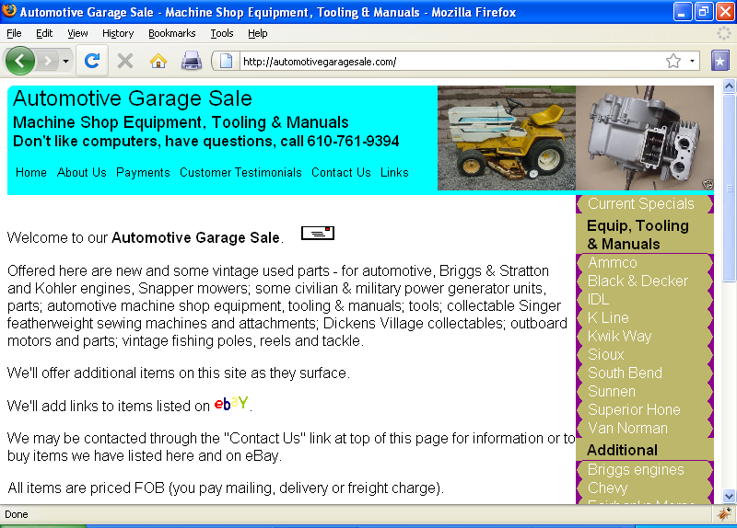Image resolution: width=737 pixels, height=528 pixels.
Task: Open the About Us page link
Action: point(82,172)
